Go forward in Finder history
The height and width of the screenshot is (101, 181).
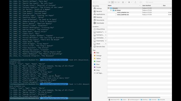[97, 2]
